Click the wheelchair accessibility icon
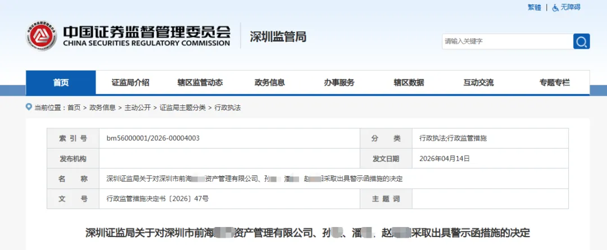Screen dimensions: 607x250 pyautogui.click(x=555, y=7)
